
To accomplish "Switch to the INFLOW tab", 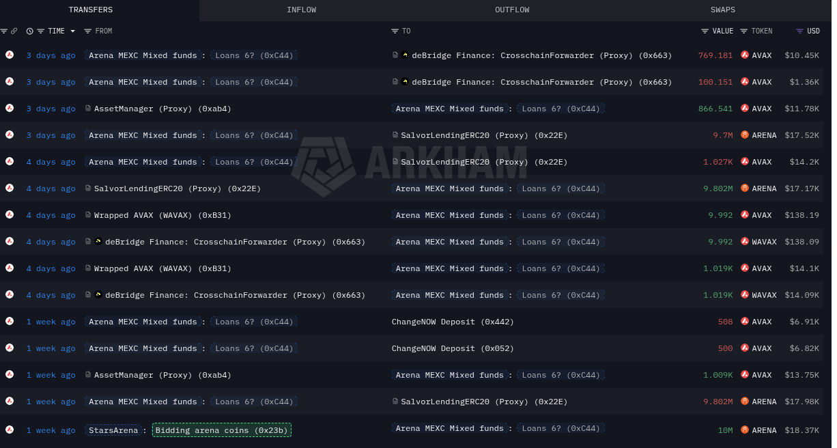I will click(301, 10).
